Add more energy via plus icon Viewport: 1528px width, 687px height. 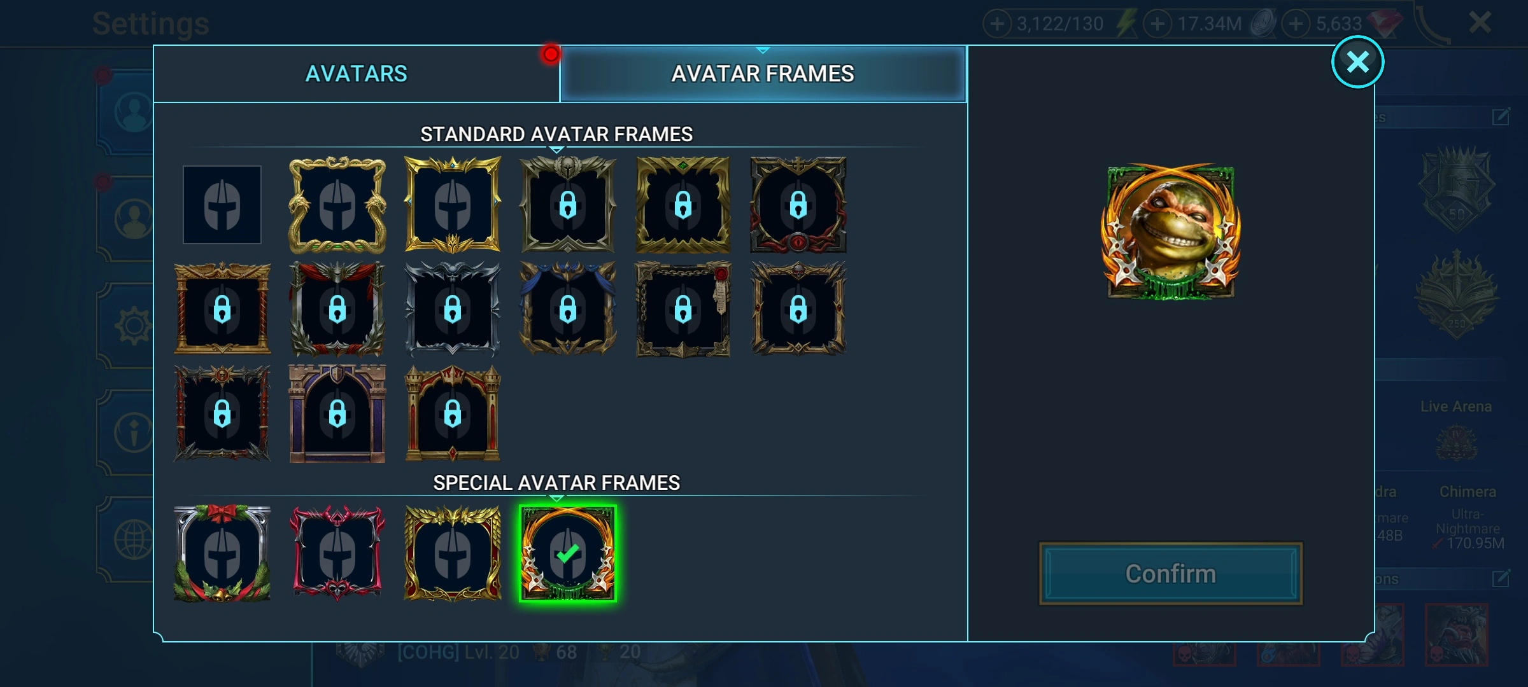[x=998, y=24]
